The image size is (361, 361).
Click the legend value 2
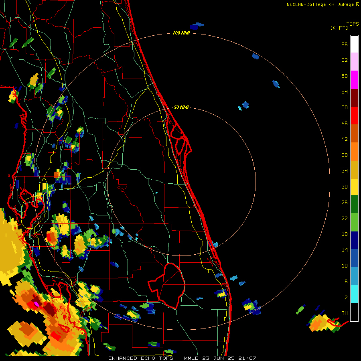[346, 298]
